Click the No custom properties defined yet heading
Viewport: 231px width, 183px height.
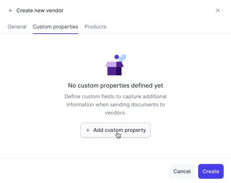point(115,85)
